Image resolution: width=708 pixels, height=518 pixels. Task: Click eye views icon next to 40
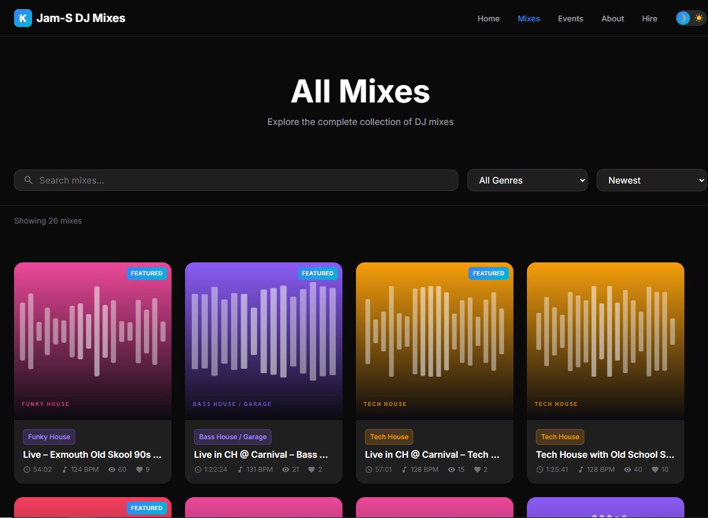click(x=628, y=470)
